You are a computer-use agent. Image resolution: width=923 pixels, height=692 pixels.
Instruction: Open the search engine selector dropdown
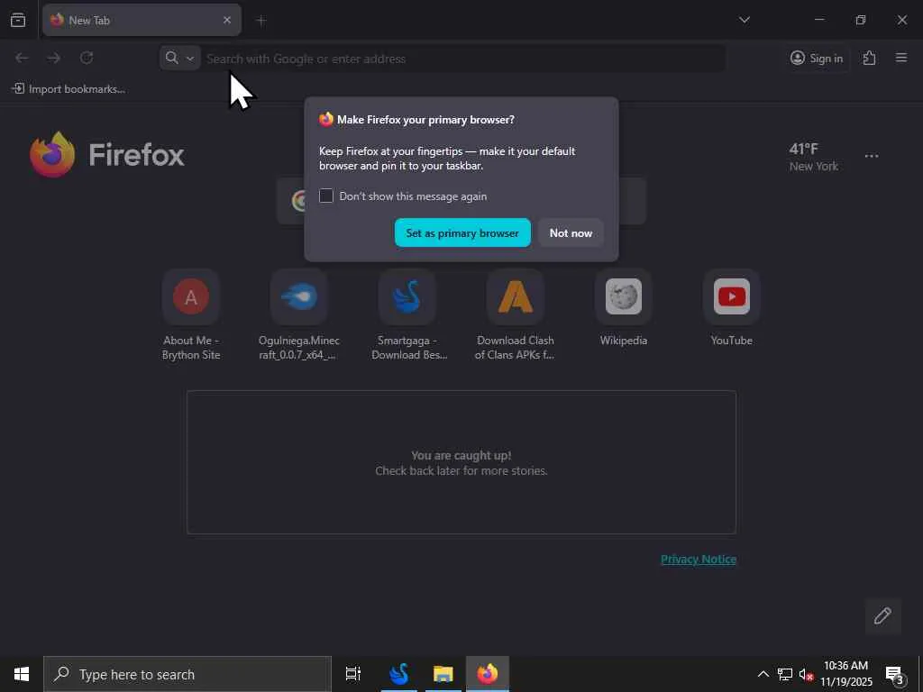tap(179, 58)
